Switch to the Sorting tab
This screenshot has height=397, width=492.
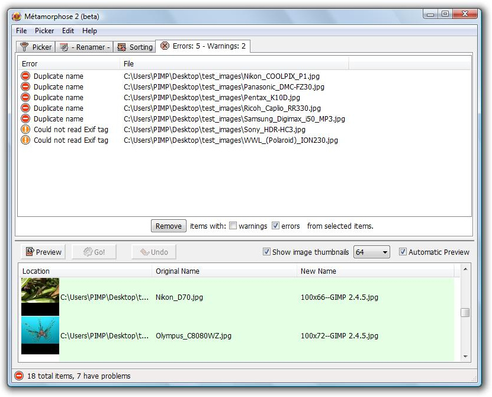134,47
